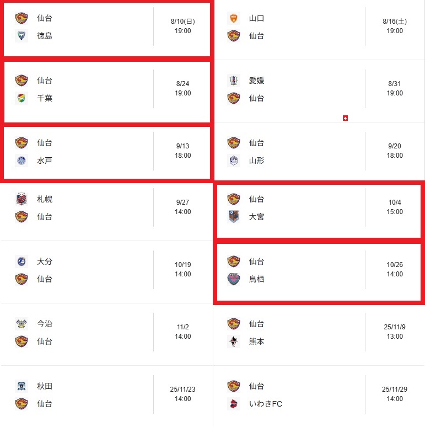Select the Mito team crest
Viewport: 425px width, 427px height.
21,161
